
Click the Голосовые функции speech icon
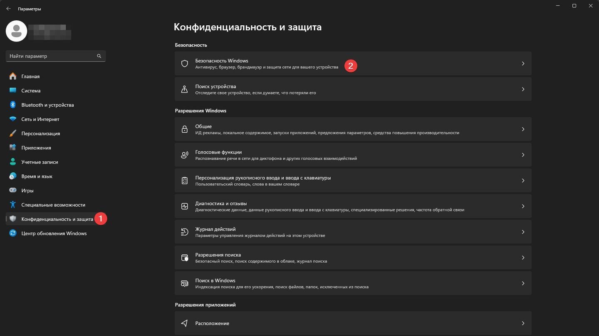[185, 155]
